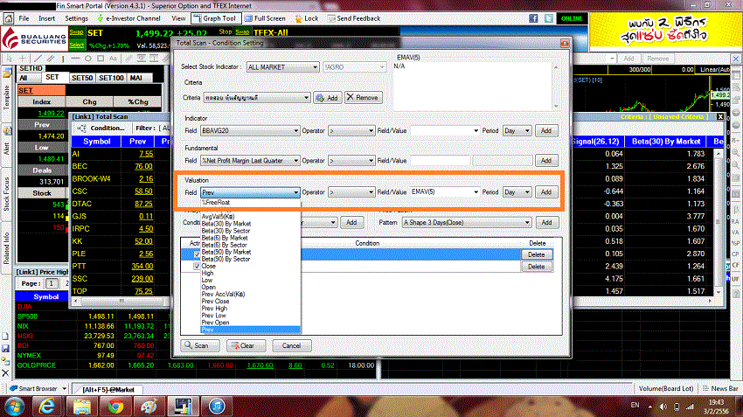Open the folder icon above Template tab
The image size is (743, 417).
point(7,73)
